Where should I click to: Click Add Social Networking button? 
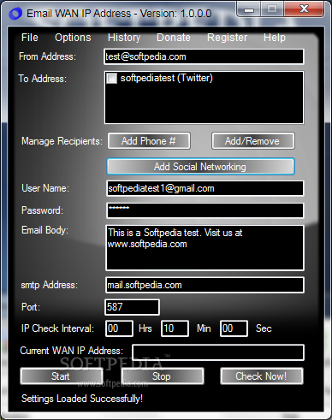(201, 167)
